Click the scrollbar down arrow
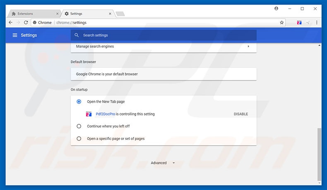The height and width of the screenshot is (190, 327). tap(319, 183)
